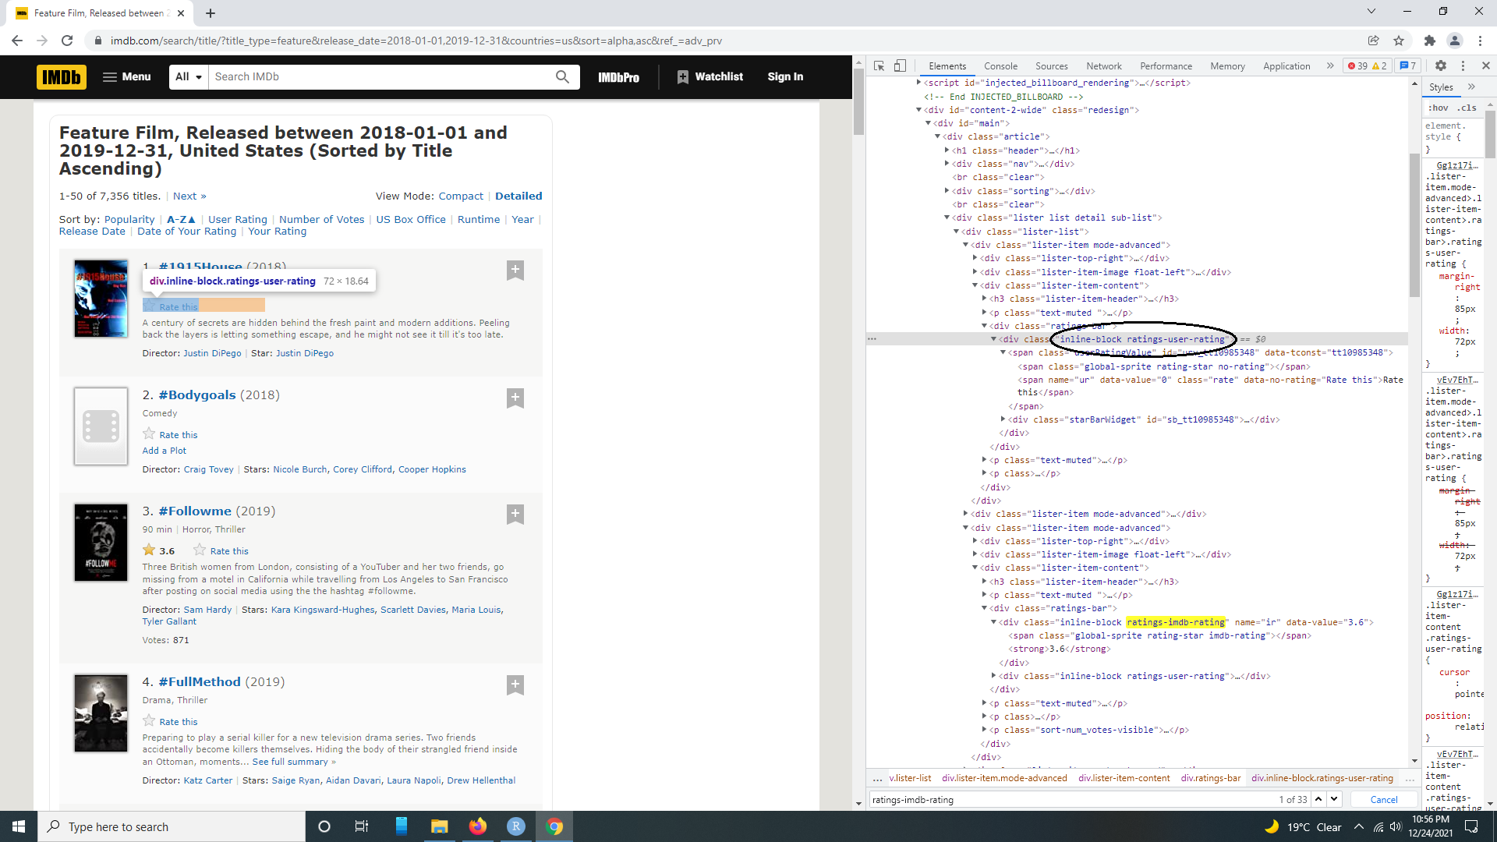Open DevTools settings gear
1497x842 pixels.
[x=1441, y=66]
